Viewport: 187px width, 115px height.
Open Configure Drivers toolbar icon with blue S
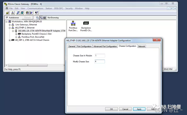[18, 13]
